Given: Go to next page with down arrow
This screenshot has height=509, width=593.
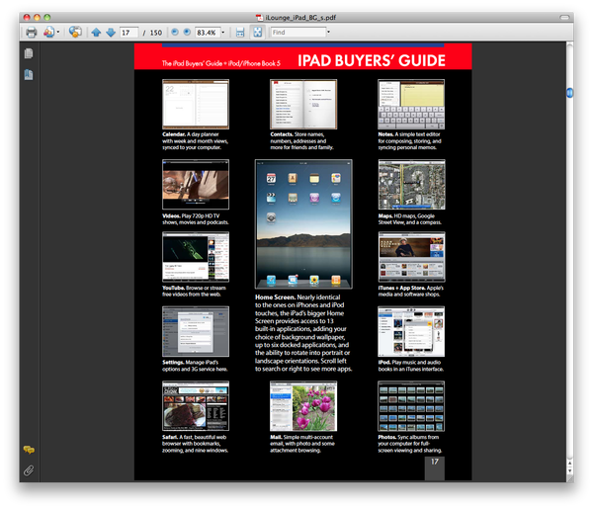Looking at the screenshot, I should (111, 33).
